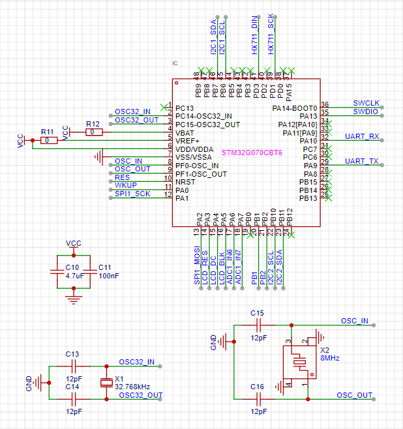Image resolution: width=403 pixels, height=429 pixels.
Task: Click the ground symbol below capacitor C10
Action: coord(74,300)
